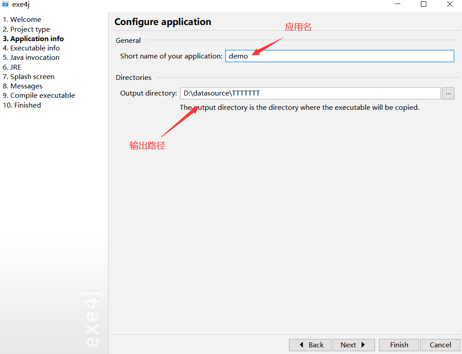462x354 pixels.
Task: Select the Welcome step in sidebar
Action: click(22, 19)
